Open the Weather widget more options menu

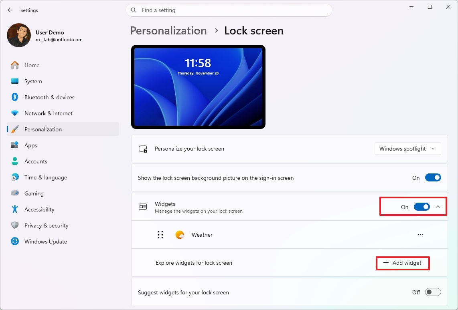420,235
